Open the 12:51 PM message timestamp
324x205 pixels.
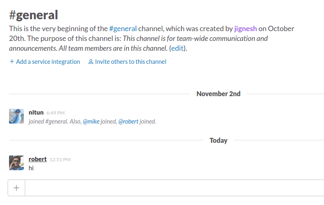[60, 160]
